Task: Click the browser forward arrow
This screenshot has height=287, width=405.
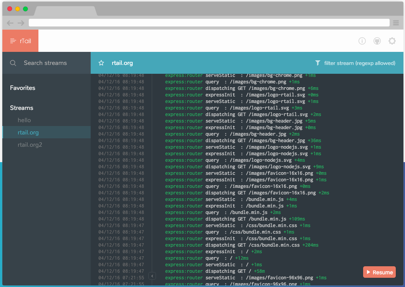Action: [x=21, y=23]
